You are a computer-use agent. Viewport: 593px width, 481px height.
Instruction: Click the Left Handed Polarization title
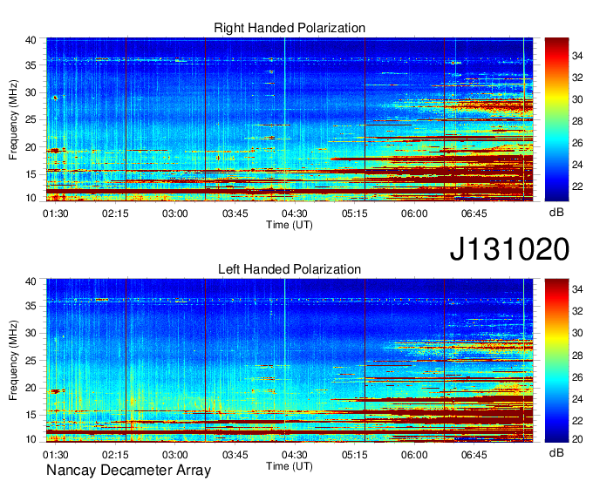tap(290, 269)
